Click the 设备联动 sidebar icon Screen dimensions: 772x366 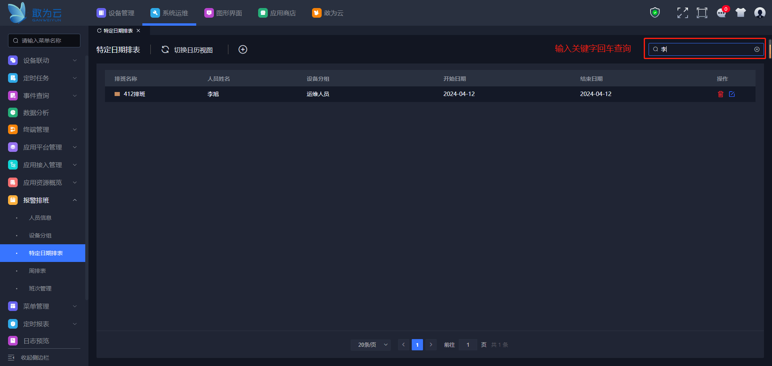tap(13, 60)
